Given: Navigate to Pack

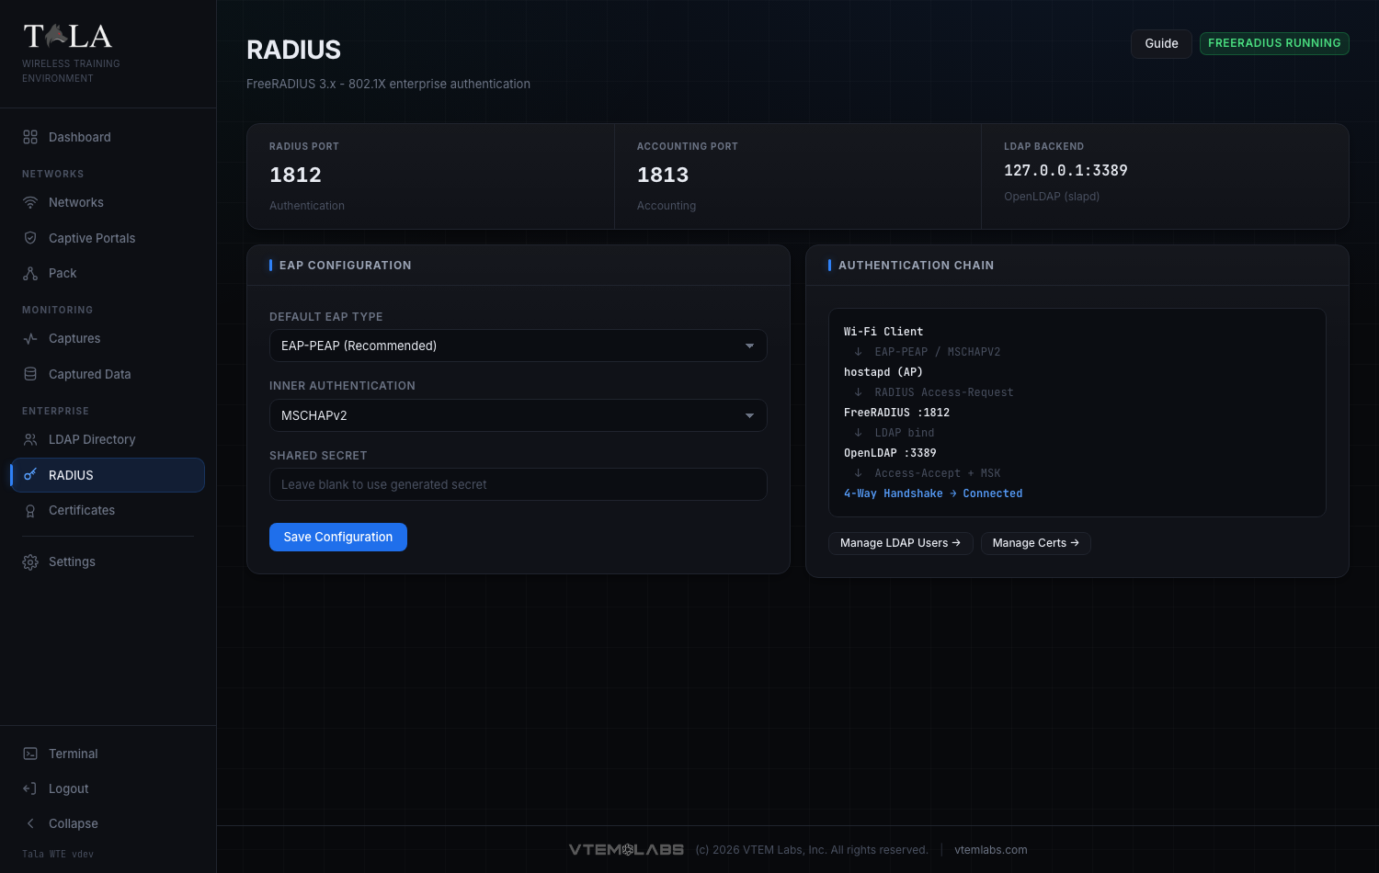Looking at the screenshot, I should (x=108, y=273).
